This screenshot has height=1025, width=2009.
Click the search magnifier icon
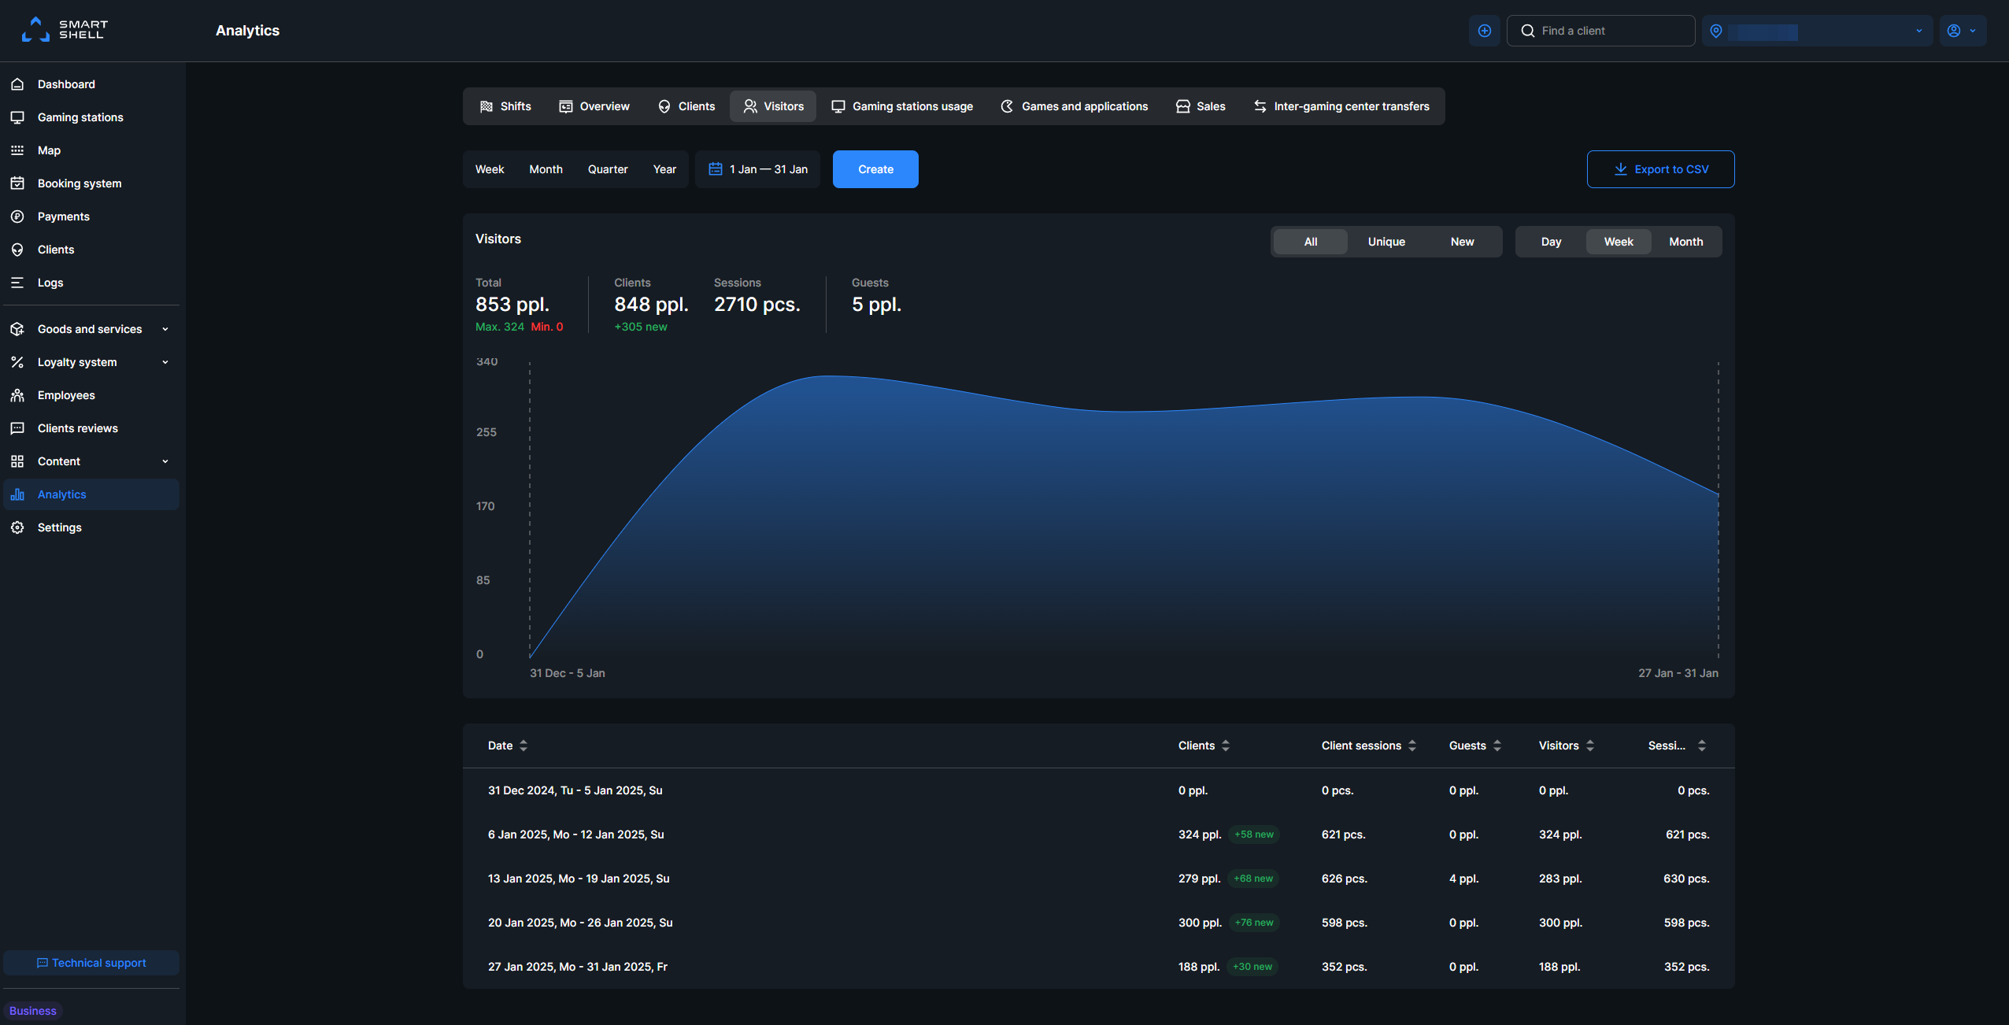click(1527, 31)
